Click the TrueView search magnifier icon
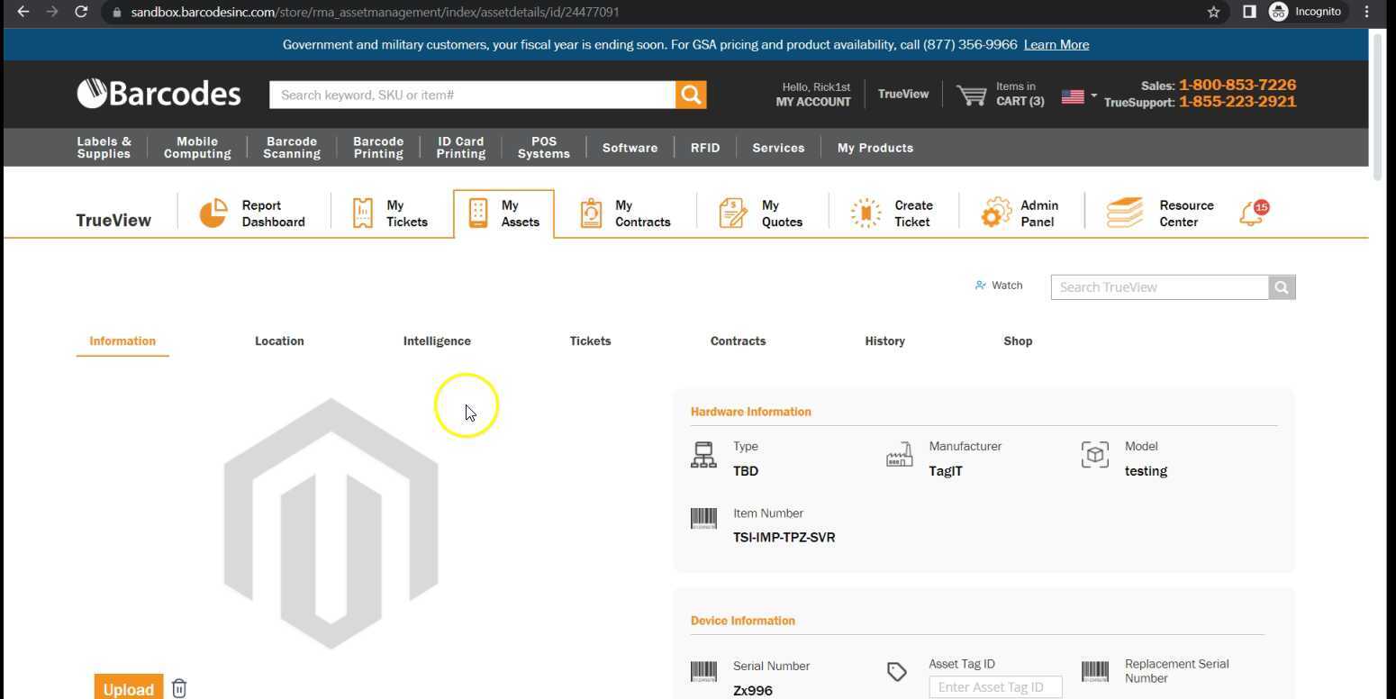The width and height of the screenshot is (1396, 699). 1282,287
